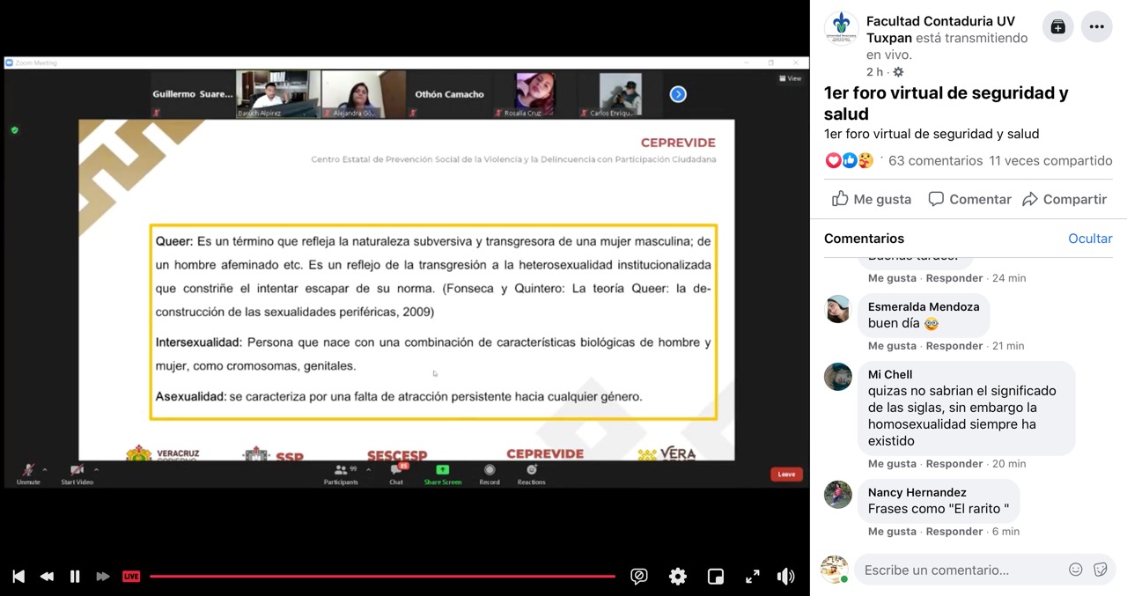Like the video with Me gusta button
This screenshot has height=596, width=1127.
tap(872, 199)
